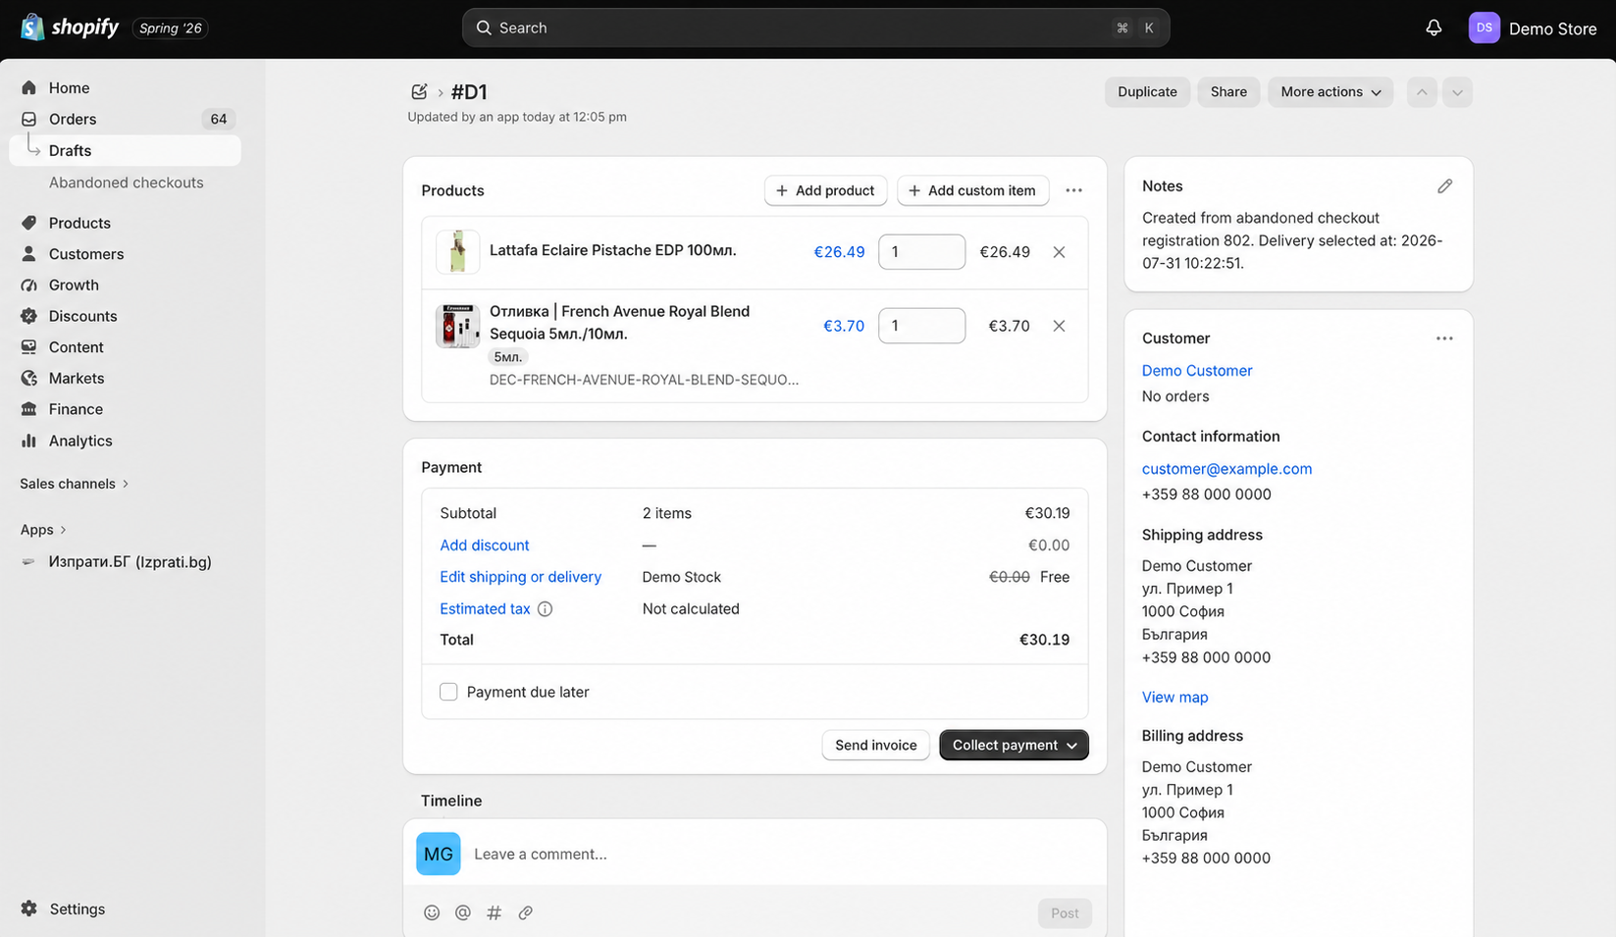Viewport: 1616px width, 937px height.
Task: Expand the More actions dropdown
Action: point(1330,92)
